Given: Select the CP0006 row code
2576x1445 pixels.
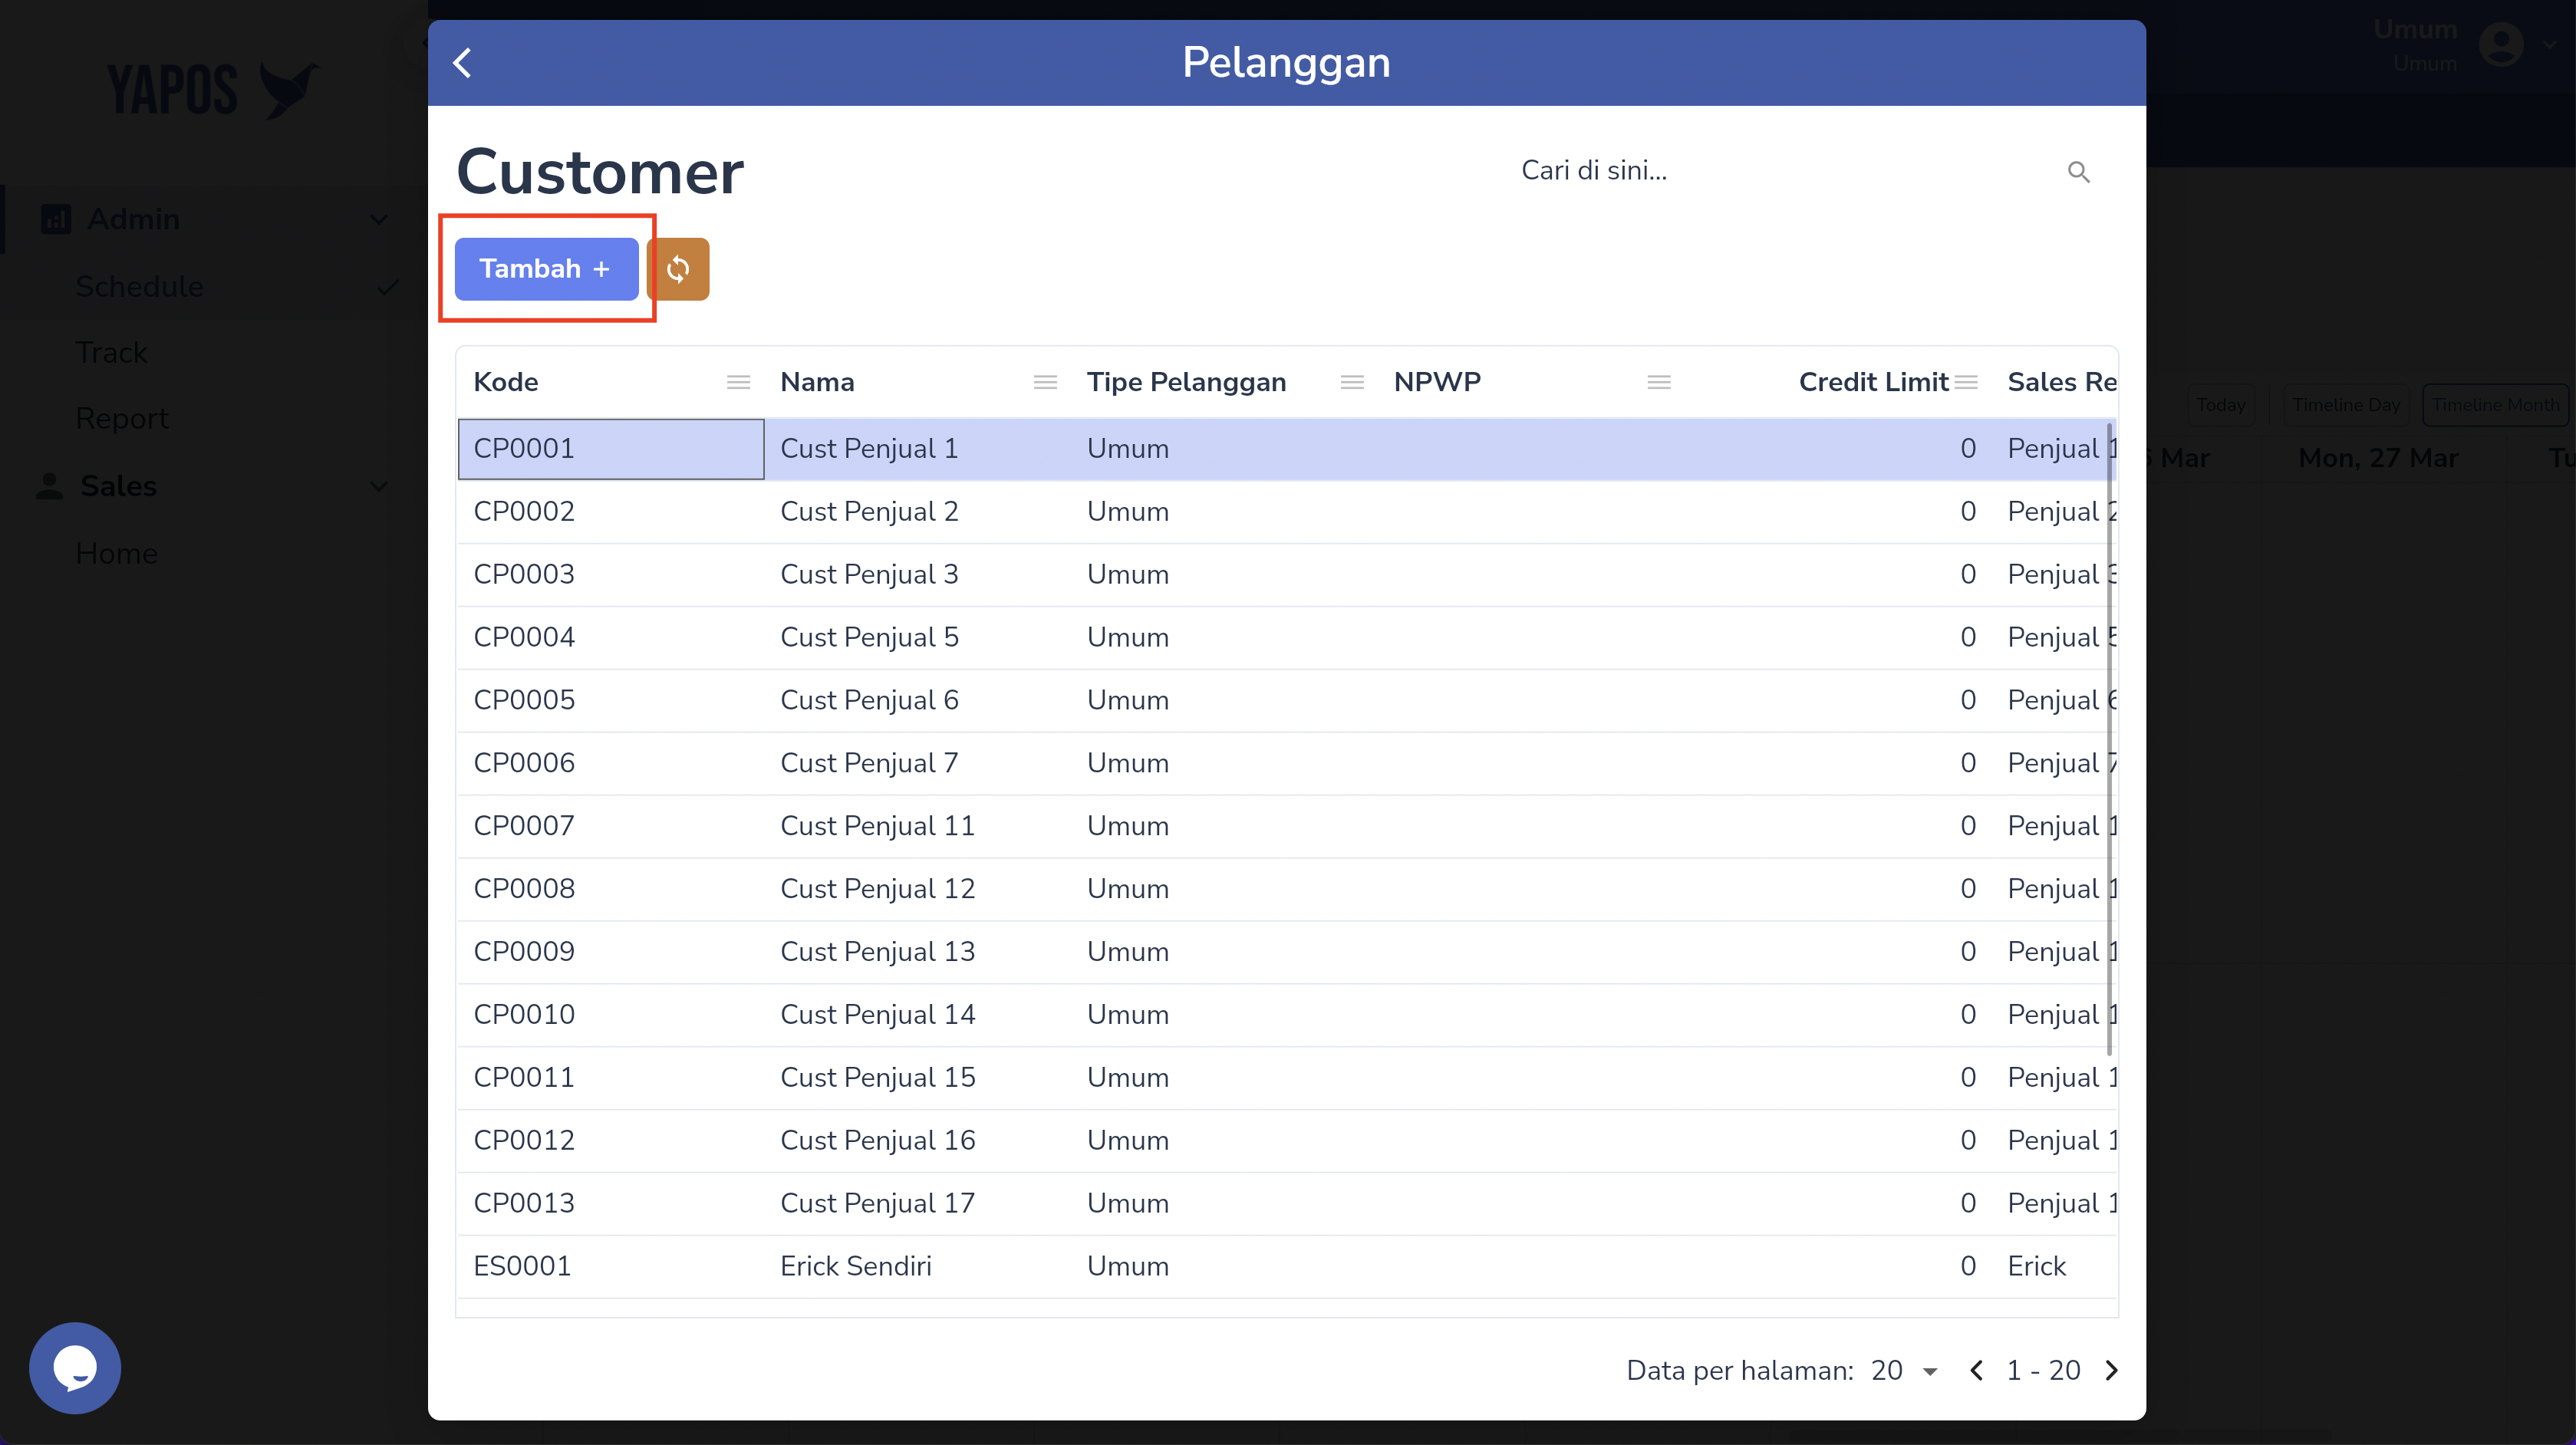Looking at the screenshot, I should click(524, 764).
